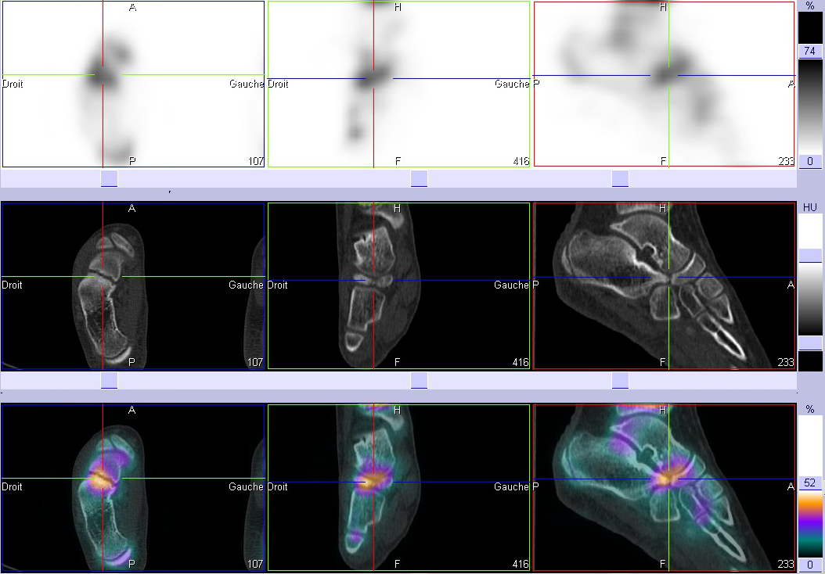The image size is (825, 574).
Task: Click the 74 upper threshold on SPECT scale
Action: click(810, 51)
